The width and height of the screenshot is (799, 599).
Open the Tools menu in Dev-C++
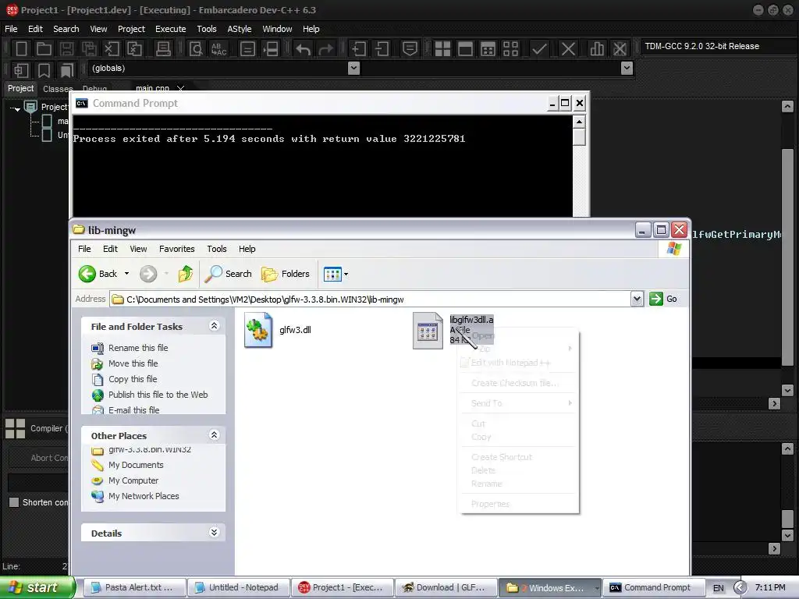coord(207,29)
